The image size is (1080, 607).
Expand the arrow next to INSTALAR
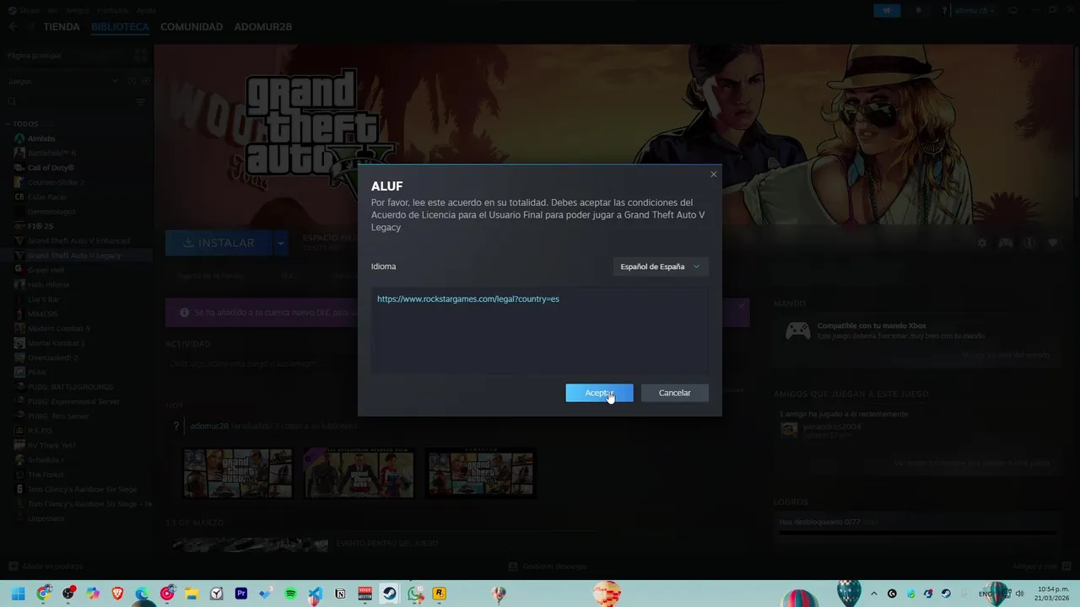[x=280, y=243]
